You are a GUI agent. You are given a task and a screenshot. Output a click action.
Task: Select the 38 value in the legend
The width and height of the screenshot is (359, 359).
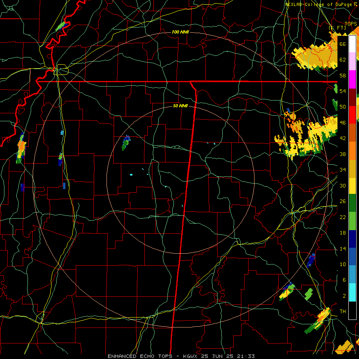(343, 154)
